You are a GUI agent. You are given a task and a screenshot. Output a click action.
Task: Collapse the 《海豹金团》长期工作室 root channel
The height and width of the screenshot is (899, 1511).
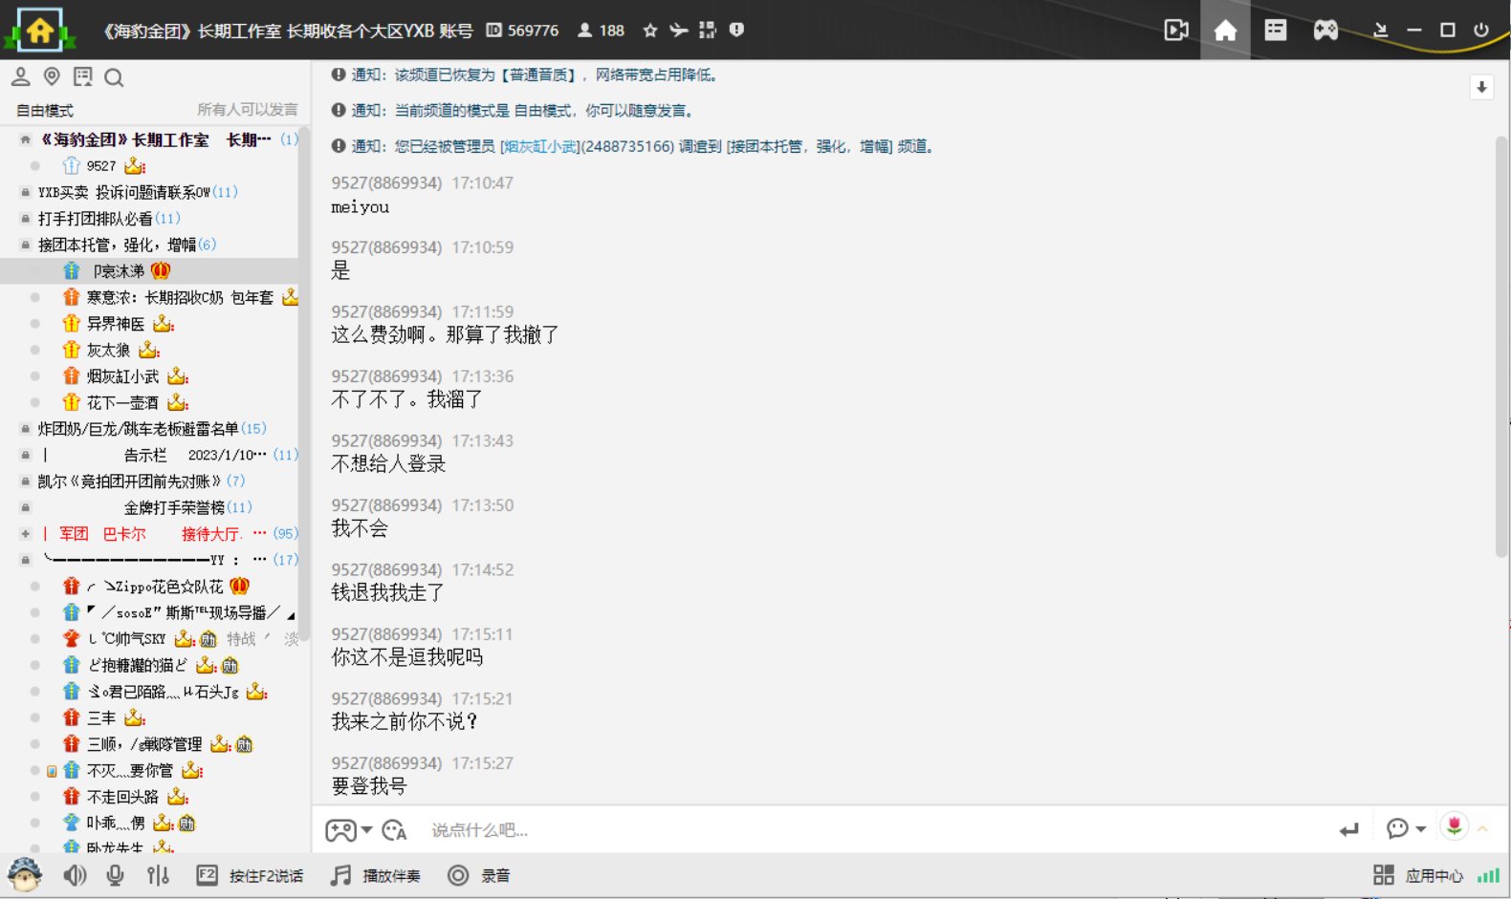pos(26,139)
